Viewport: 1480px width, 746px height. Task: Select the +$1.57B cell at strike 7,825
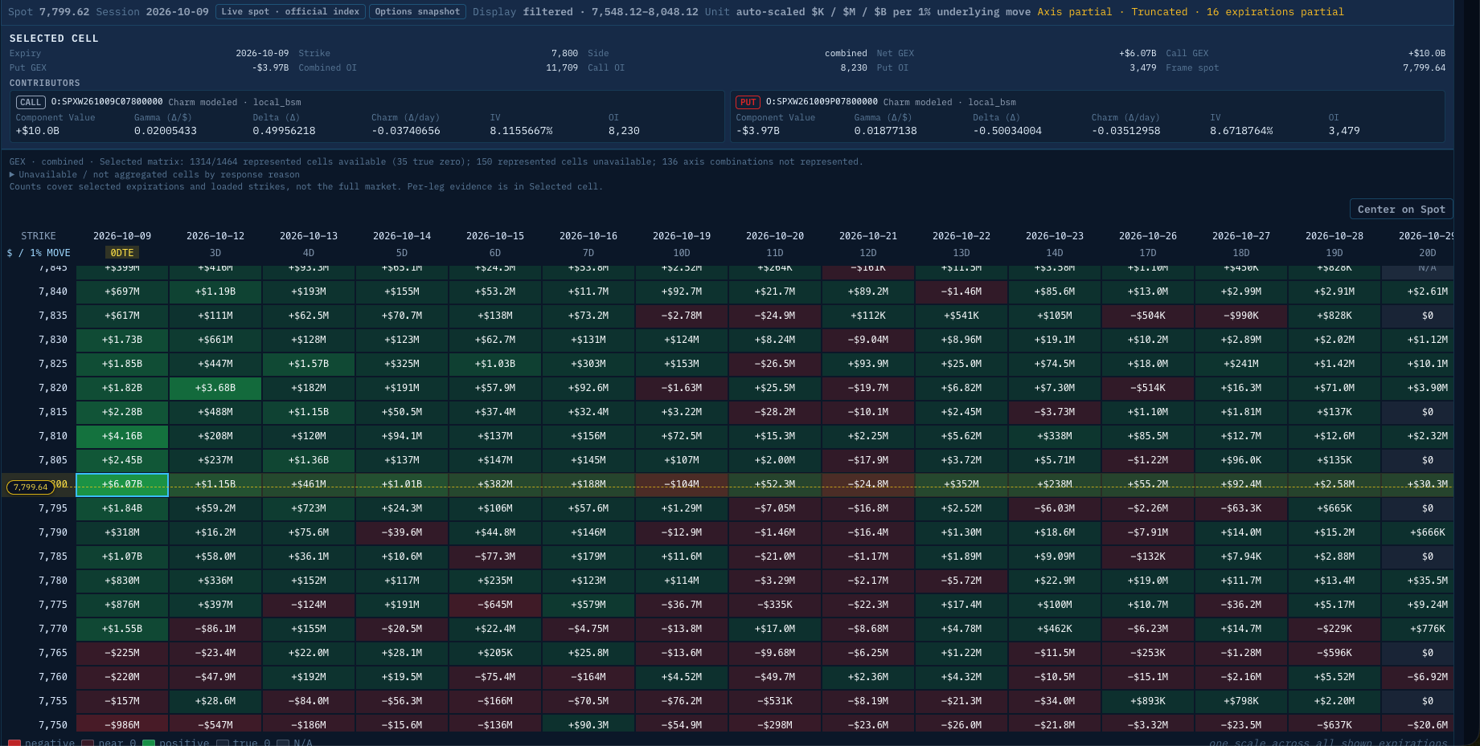309,364
